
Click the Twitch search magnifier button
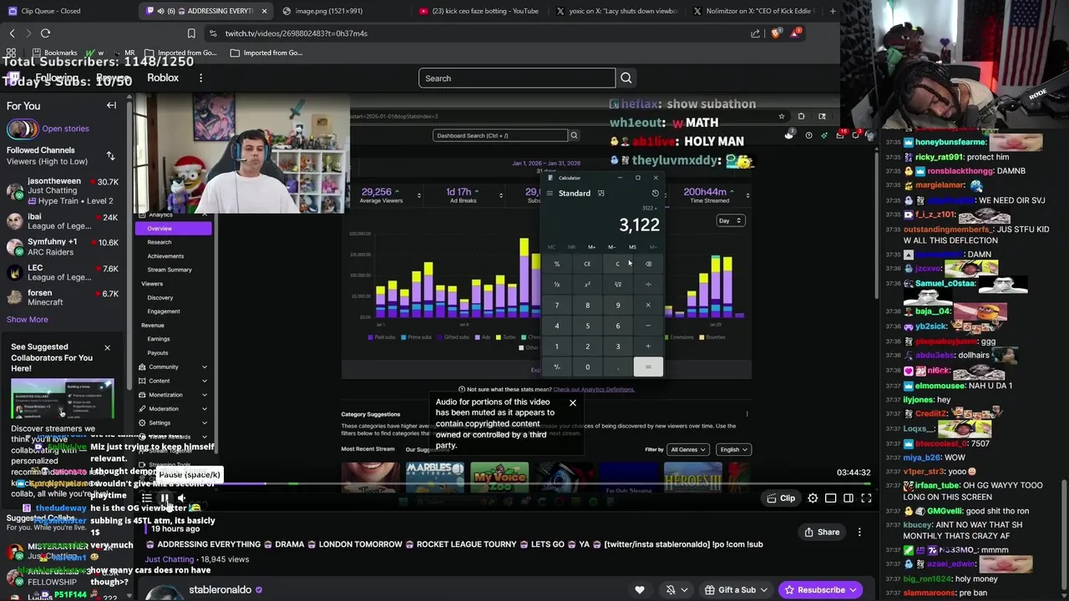(626, 78)
